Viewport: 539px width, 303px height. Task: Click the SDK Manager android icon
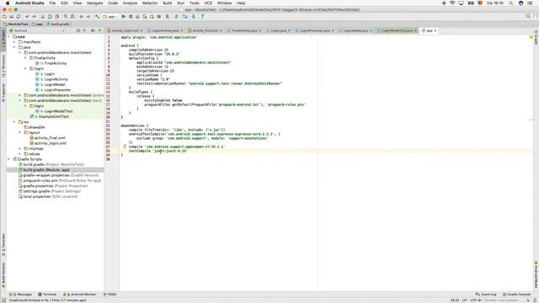pyautogui.click(x=194, y=17)
